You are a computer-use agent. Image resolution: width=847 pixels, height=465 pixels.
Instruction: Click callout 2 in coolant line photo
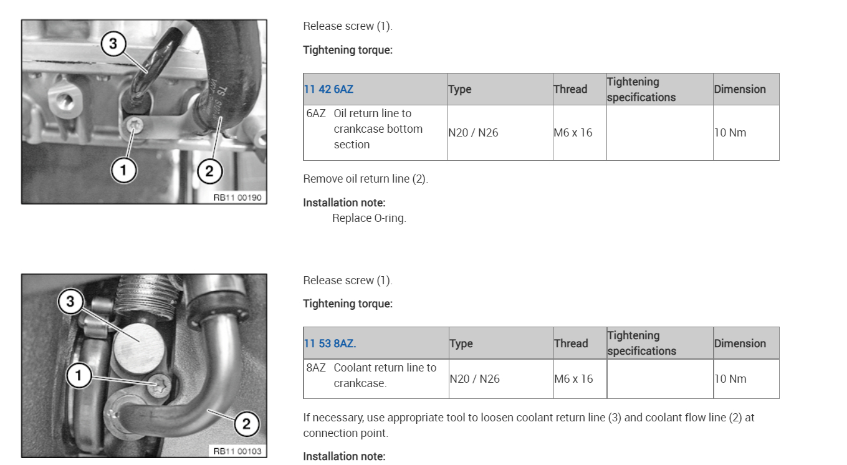[x=246, y=424]
